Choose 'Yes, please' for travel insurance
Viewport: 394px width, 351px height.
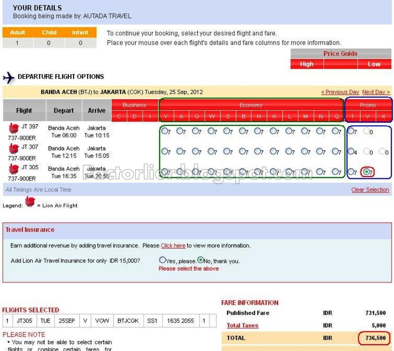[163, 260]
